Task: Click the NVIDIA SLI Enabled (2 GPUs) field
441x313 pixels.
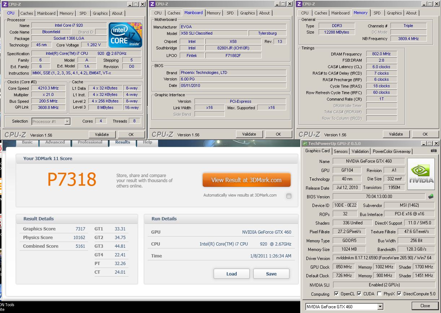Action: 384,285
